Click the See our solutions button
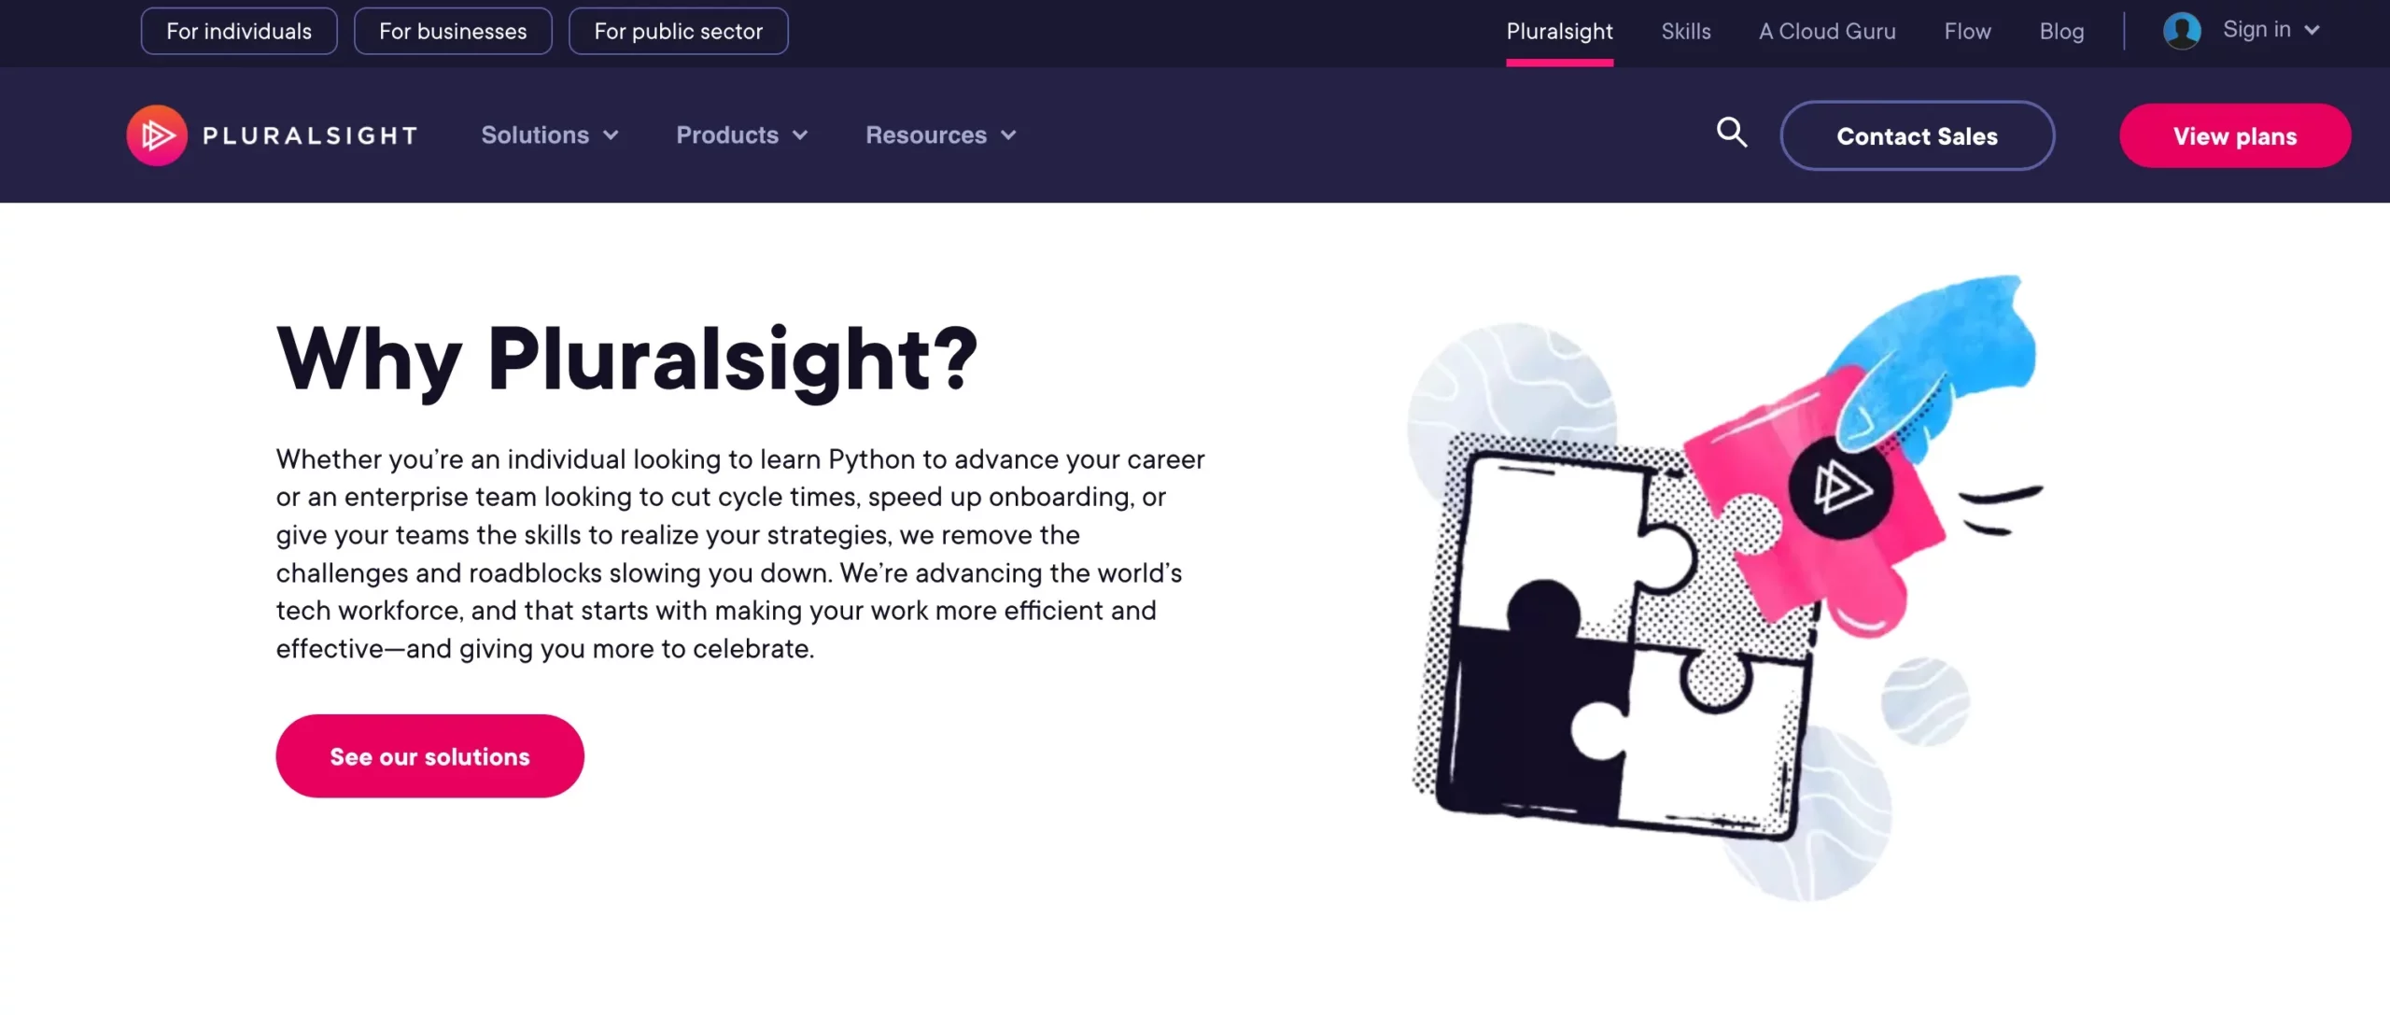This screenshot has height=1015, width=2390. pos(429,754)
